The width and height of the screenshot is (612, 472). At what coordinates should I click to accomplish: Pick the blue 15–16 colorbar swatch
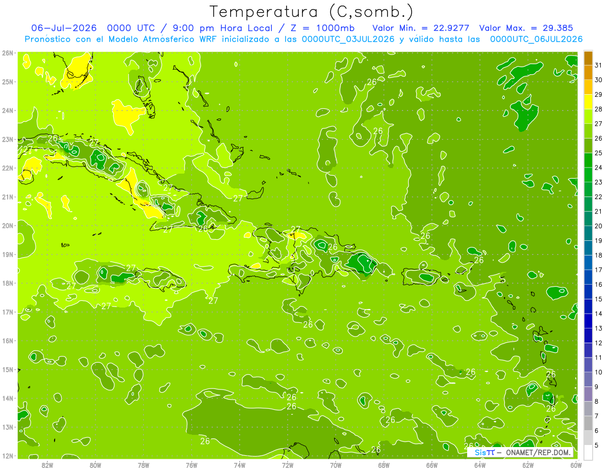589,291
